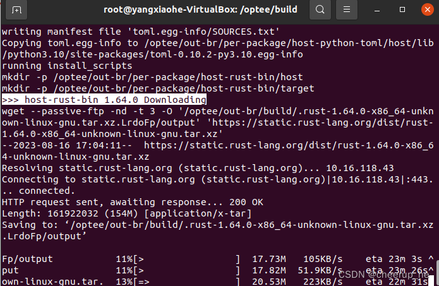Click the 51.9KB/s progress bar
439x286 pixels.
click(x=186, y=270)
